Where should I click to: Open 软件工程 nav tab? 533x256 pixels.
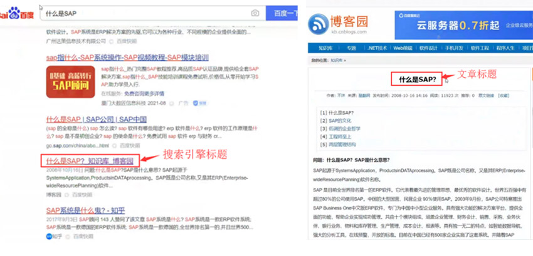click(x=480, y=48)
